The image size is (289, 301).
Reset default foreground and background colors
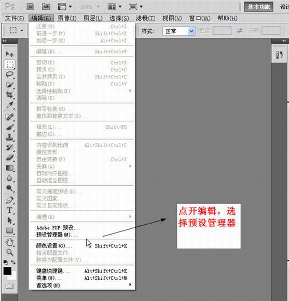click(x=6, y=262)
